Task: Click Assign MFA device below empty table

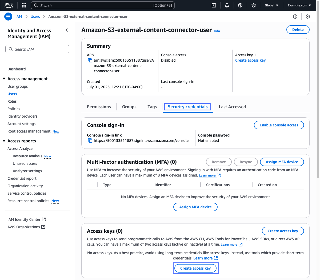Action: pyautogui.click(x=195, y=207)
